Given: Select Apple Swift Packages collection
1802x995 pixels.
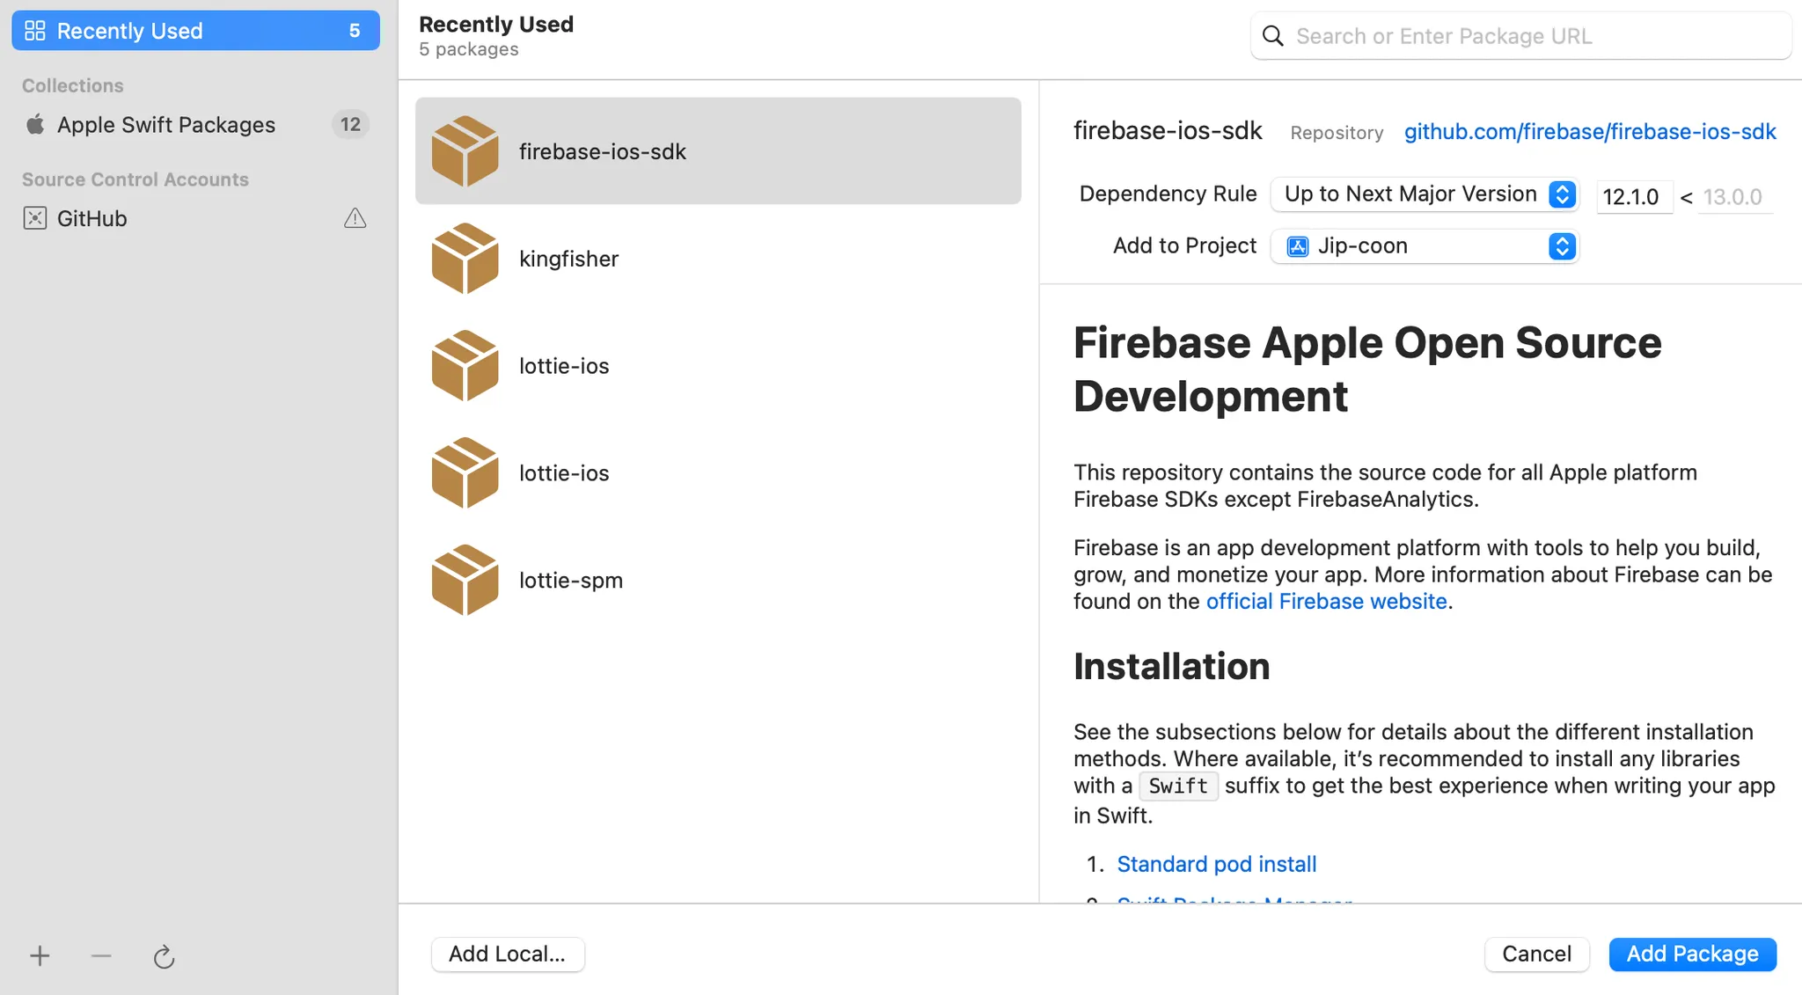Looking at the screenshot, I should click(167, 125).
